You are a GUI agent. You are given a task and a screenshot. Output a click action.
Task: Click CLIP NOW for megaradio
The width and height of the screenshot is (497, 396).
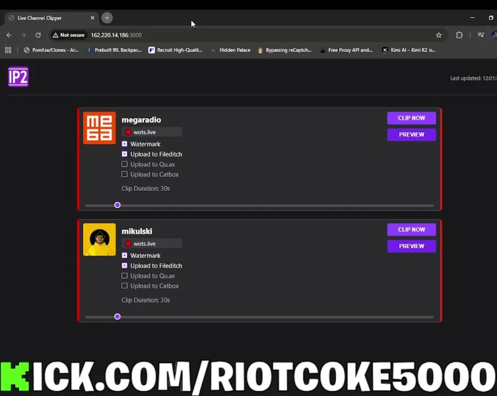coord(412,118)
